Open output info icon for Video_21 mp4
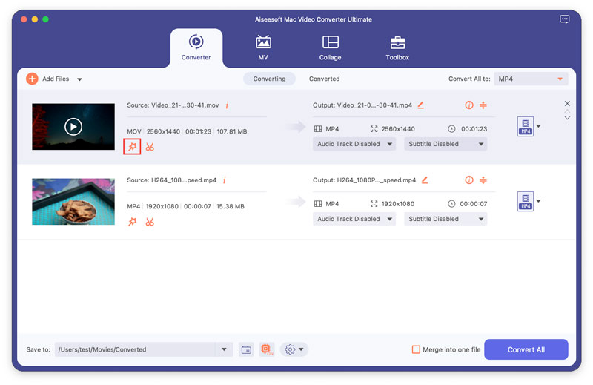 [x=469, y=105]
